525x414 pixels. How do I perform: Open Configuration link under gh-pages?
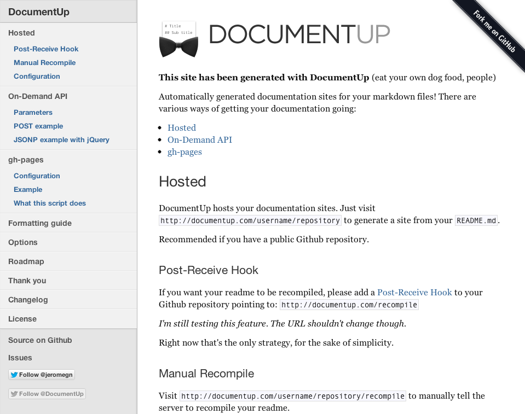(x=37, y=176)
